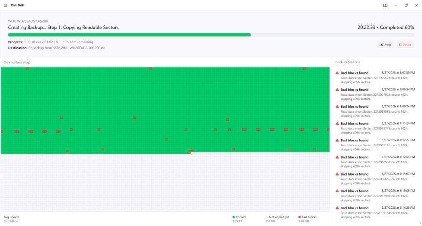Click the Disk surface map heading
This screenshot has width=422, height=226.
click(x=17, y=62)
